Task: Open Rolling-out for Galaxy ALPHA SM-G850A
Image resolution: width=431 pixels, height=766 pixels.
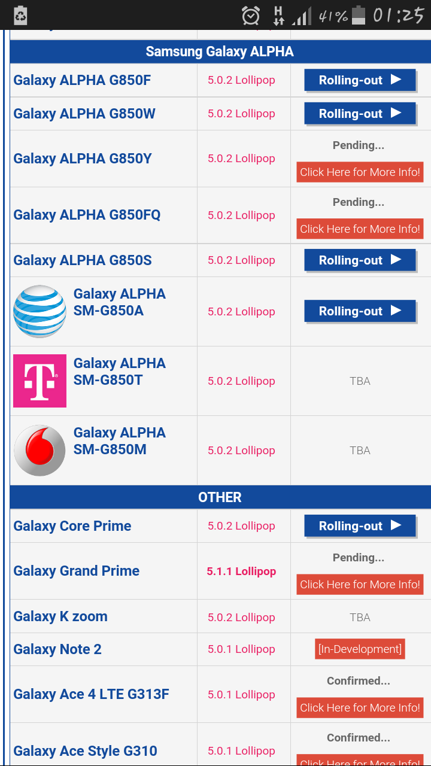Action: tap(360, 311)
